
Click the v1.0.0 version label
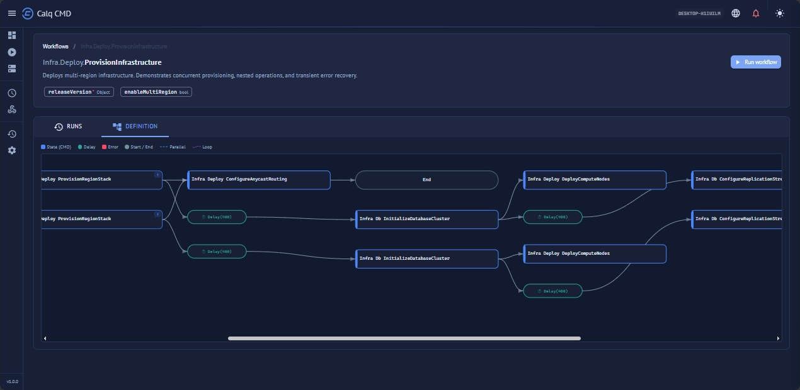tap(12, 381)
